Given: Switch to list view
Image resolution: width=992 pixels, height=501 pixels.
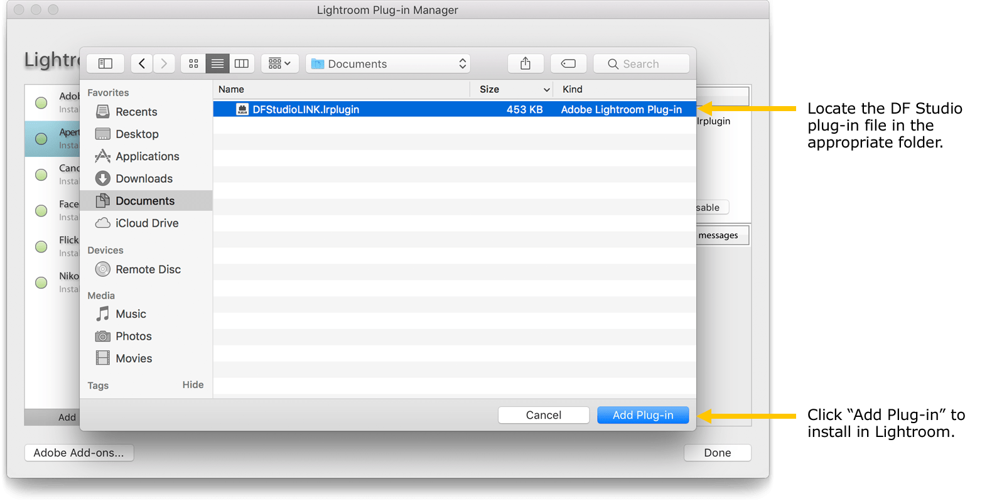Looking at the screenshot, I should 217,63.
